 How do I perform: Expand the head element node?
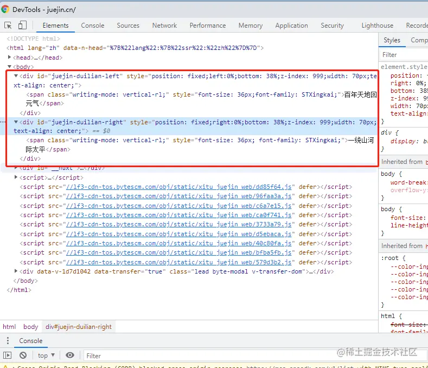9,57
